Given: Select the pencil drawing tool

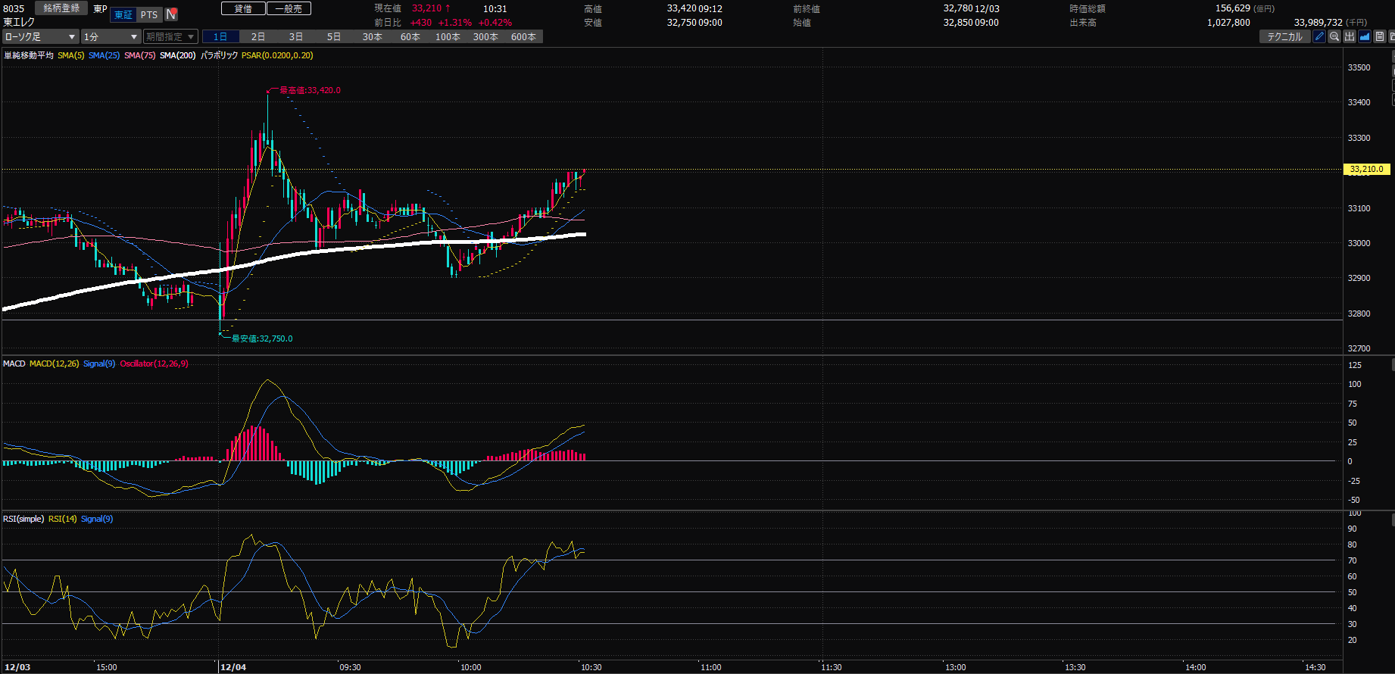Looking at the screenshot, I should coord(1319,36).
